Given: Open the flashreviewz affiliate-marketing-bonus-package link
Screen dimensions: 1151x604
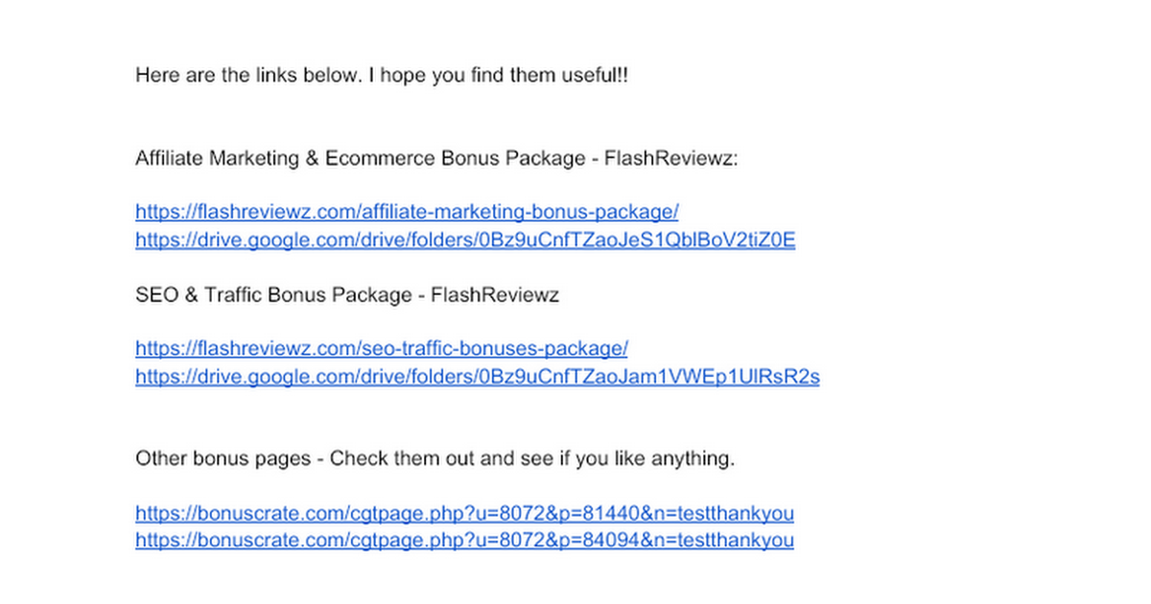Looking at the screenshot, I should [x=407, y=212].
